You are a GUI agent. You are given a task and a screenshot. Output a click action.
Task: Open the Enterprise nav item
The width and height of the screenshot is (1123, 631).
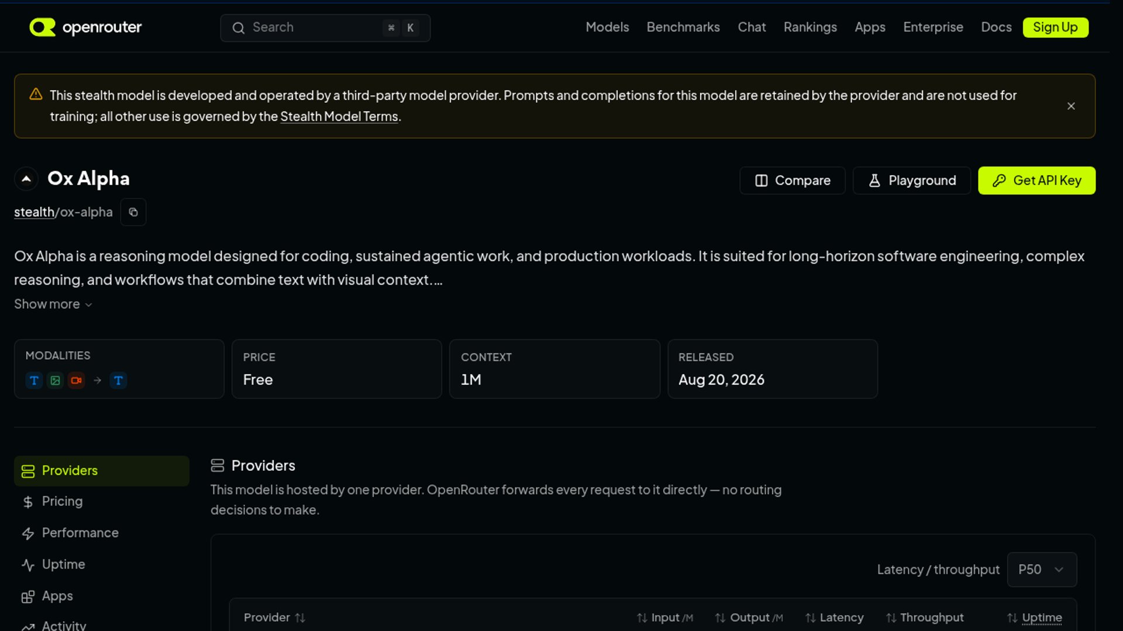933,27
